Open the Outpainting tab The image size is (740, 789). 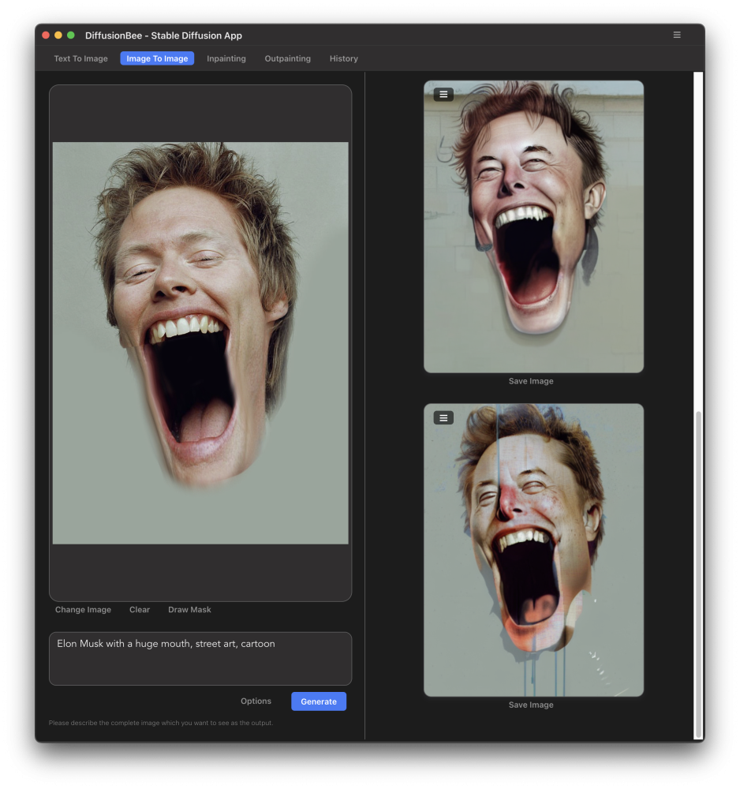(x=287, y=58)
